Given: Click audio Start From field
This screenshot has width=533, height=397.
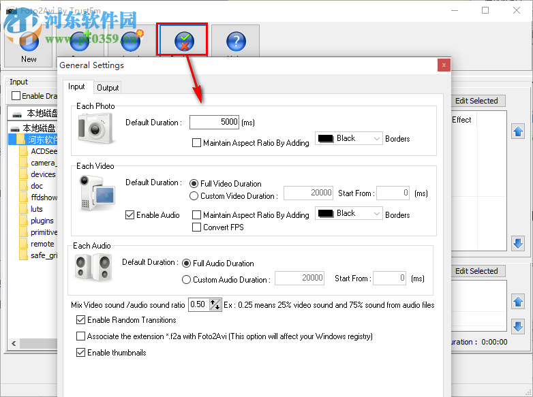Looking at the screenshot, I should pyautogui.click(x=390, y=278).
